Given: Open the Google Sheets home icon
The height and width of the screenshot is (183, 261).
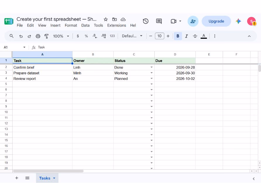Looking at the screenshot, I should (9, 21).
